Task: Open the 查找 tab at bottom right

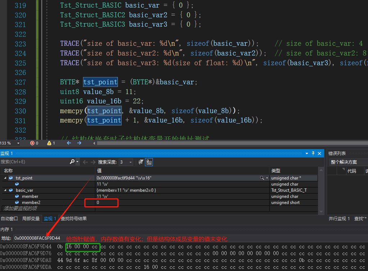Action: point(360,219)
